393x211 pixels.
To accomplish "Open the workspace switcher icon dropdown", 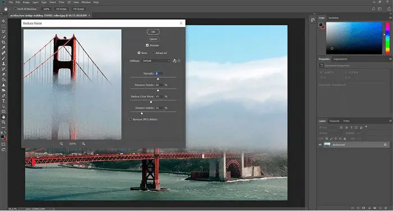I will coord(380,9).
